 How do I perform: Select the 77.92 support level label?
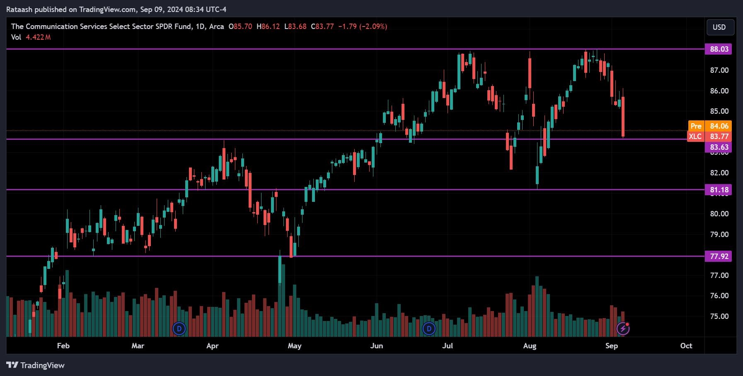pos(719,256)
